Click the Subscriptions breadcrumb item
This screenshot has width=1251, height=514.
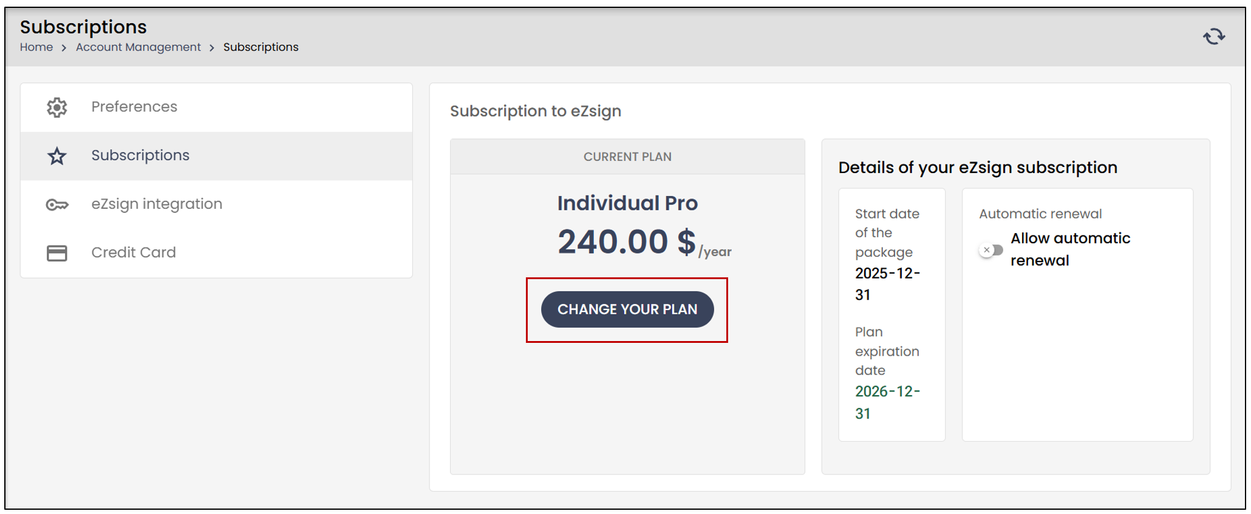coord(261,47)
